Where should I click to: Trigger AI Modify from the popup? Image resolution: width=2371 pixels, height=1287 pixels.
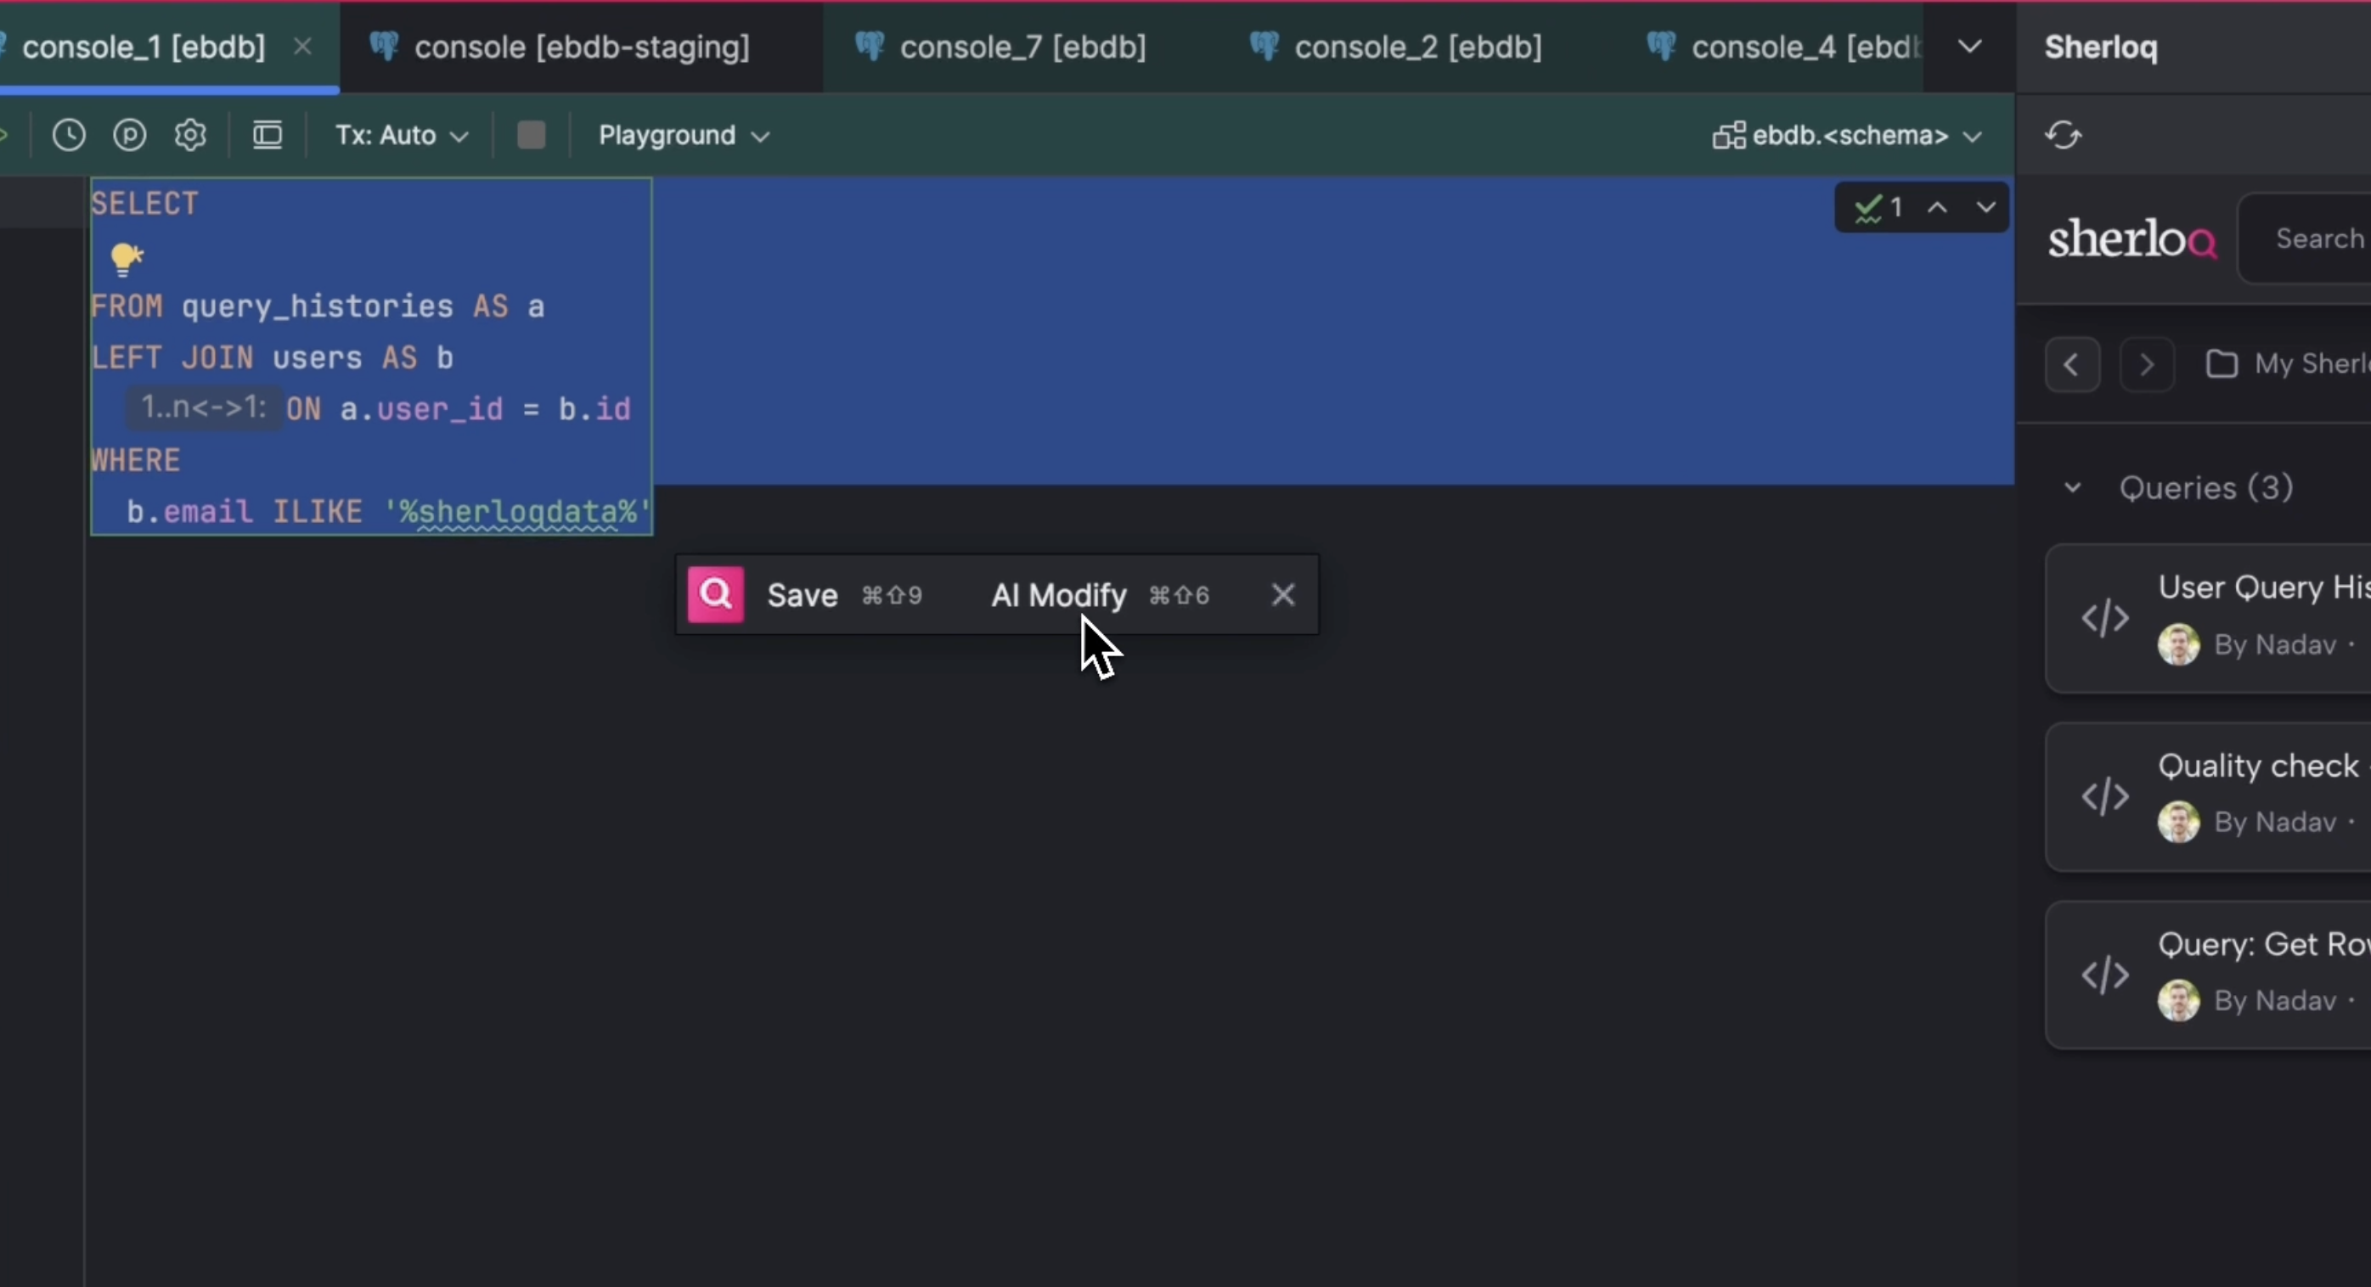pos(1058,594)
